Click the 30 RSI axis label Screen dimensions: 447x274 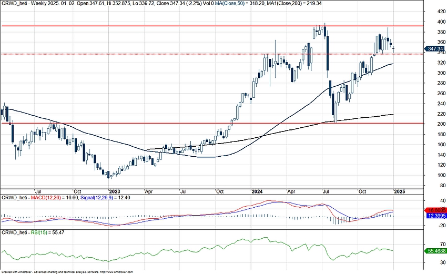coord(442,262)
